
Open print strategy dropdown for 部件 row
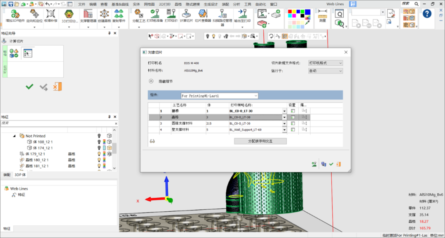[284, 111]
